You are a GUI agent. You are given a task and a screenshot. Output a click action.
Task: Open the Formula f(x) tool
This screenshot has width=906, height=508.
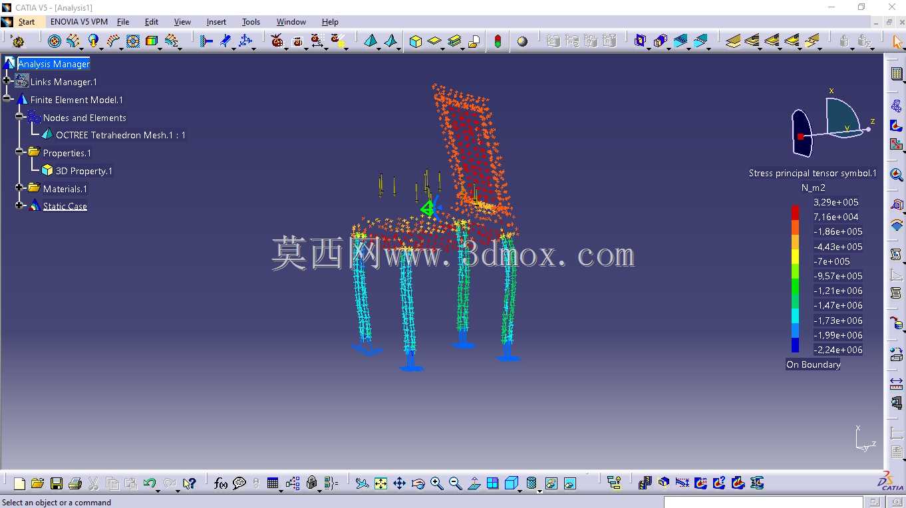coord(221,483)
